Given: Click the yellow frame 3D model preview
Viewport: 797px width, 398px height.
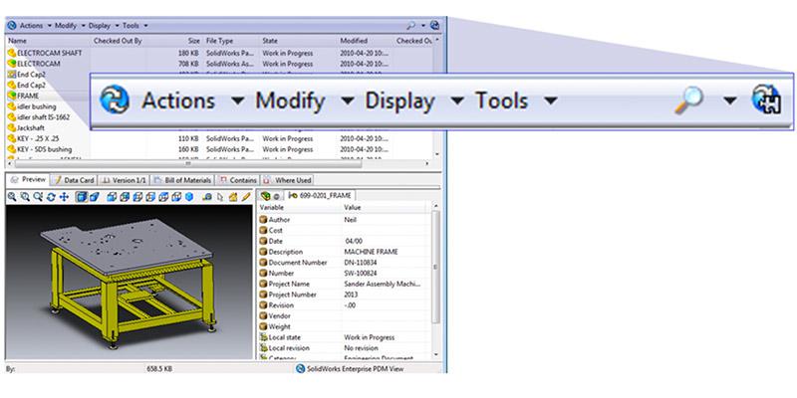Looking at the screenshot, I should pyautogui.click(x=130, y=285).
